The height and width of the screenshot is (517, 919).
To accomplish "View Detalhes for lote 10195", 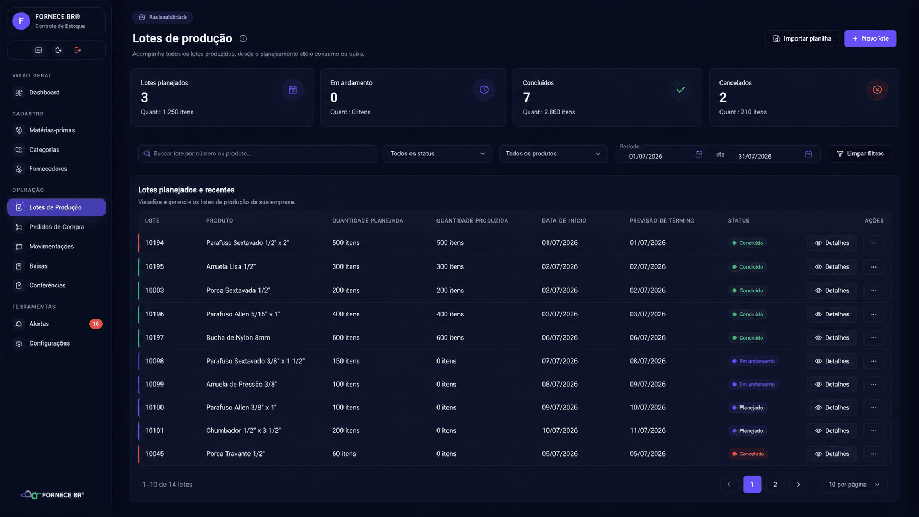I will [832, 266].
